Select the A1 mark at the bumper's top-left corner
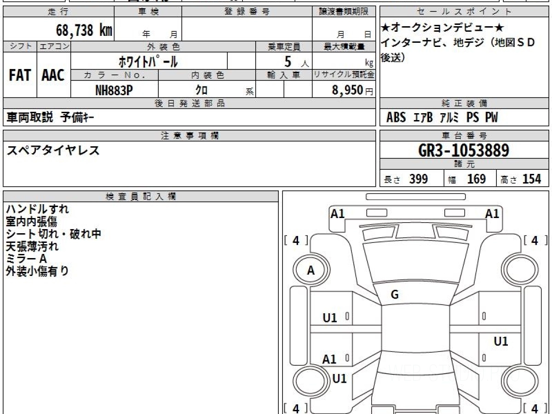The width and height of the screenshot is (552, 414). point(338,213)
